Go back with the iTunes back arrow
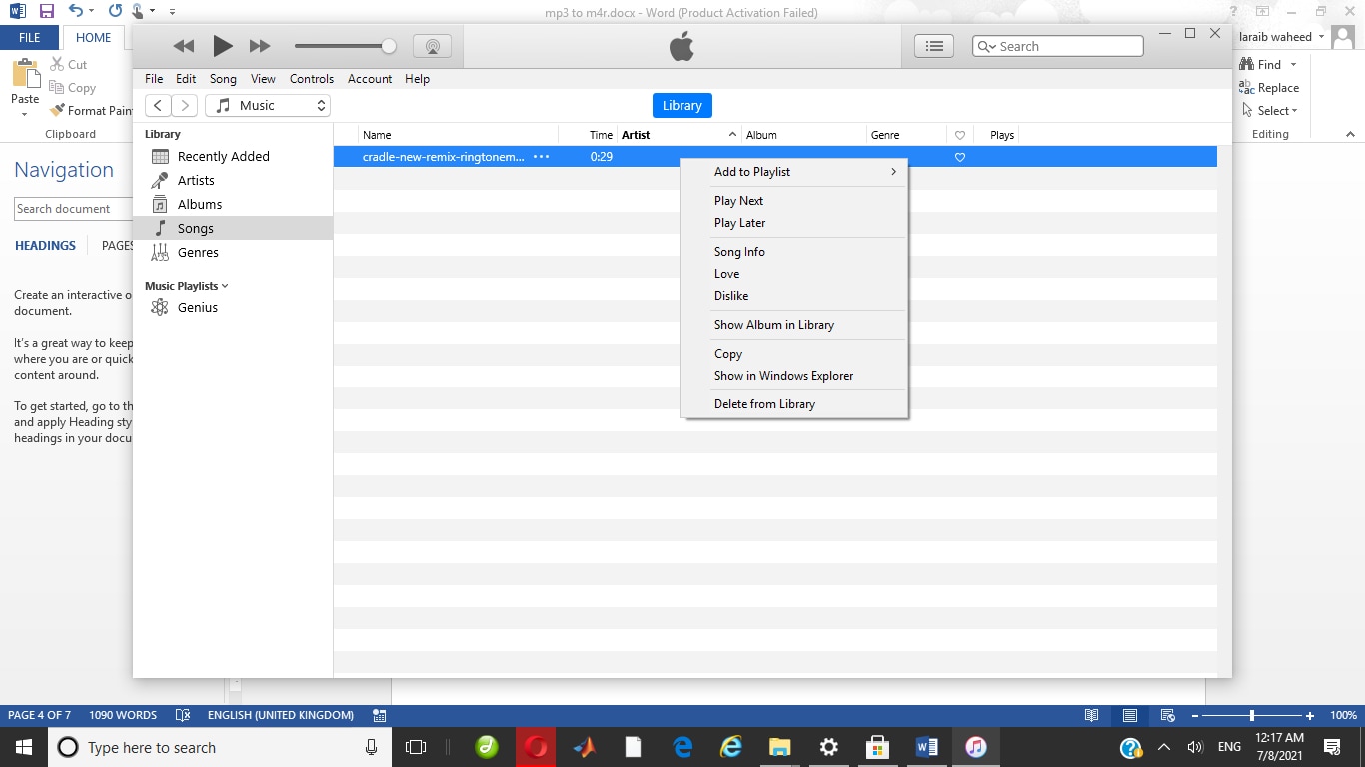The height and width of the screenshot is (767, 1365). click(158, 105)
